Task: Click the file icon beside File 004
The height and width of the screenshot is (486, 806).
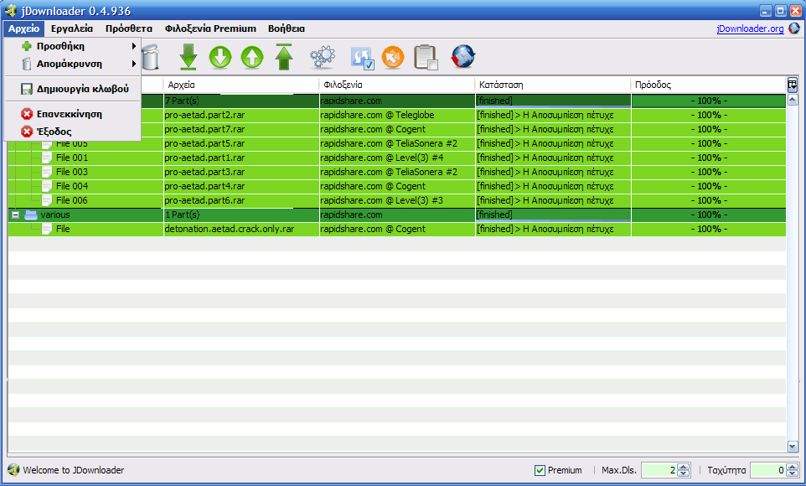Action: point(47,186)
